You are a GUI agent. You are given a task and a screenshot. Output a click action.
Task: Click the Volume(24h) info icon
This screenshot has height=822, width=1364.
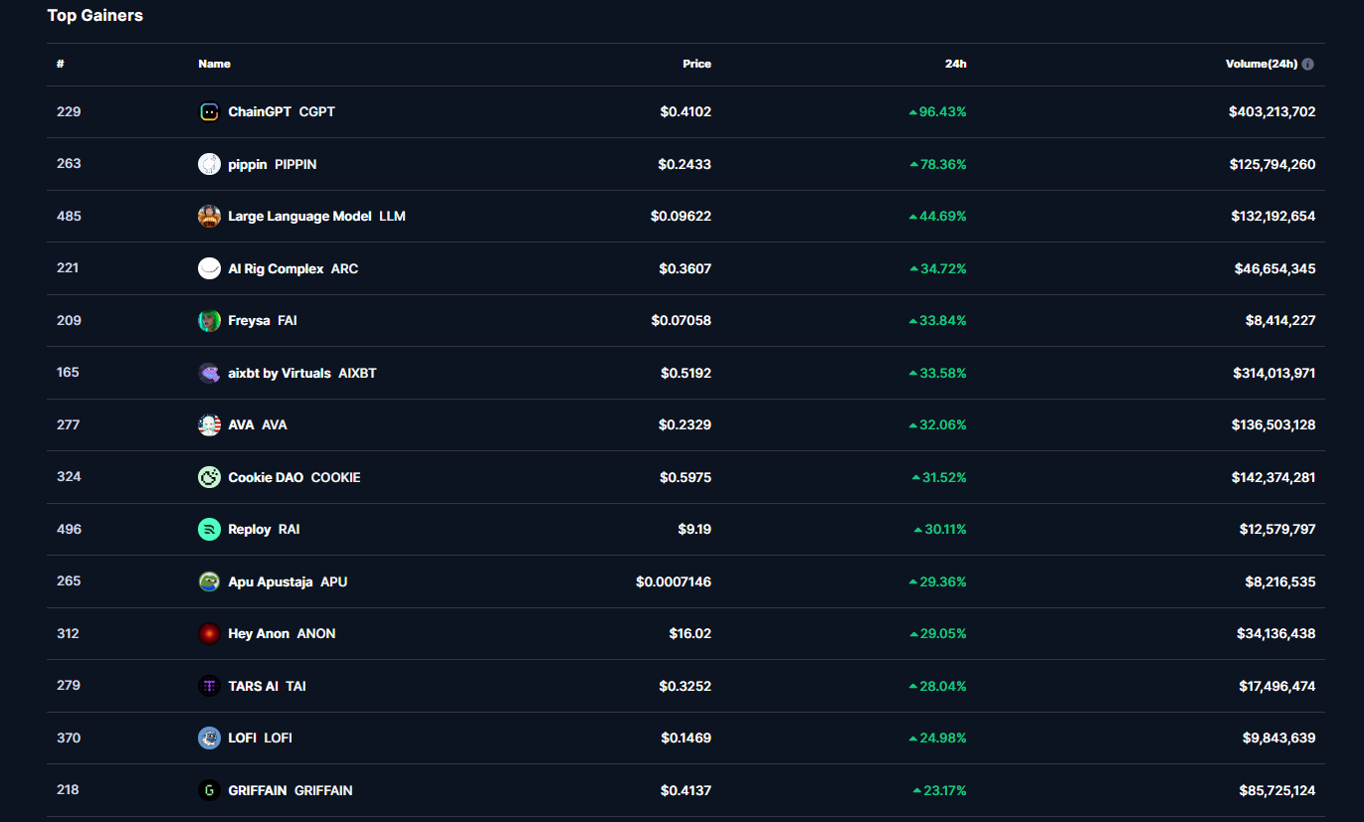click(1307, 64)
